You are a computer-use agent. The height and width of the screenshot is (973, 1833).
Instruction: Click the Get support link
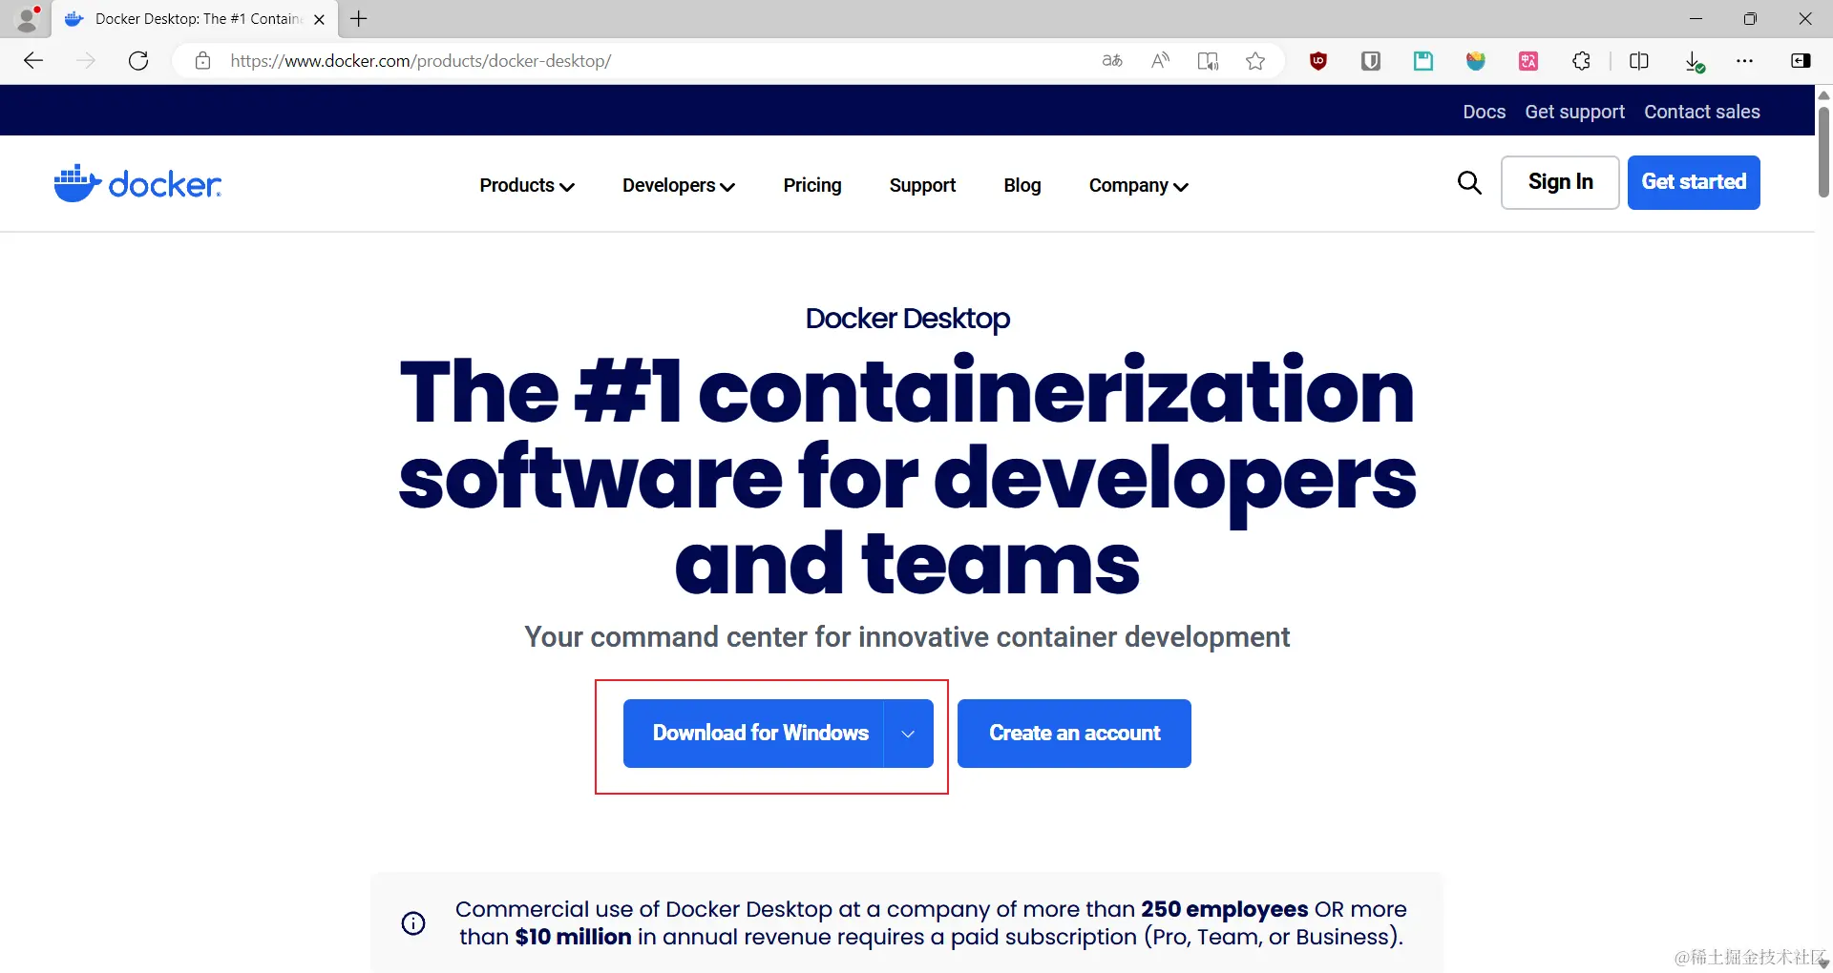(1575, 112)
